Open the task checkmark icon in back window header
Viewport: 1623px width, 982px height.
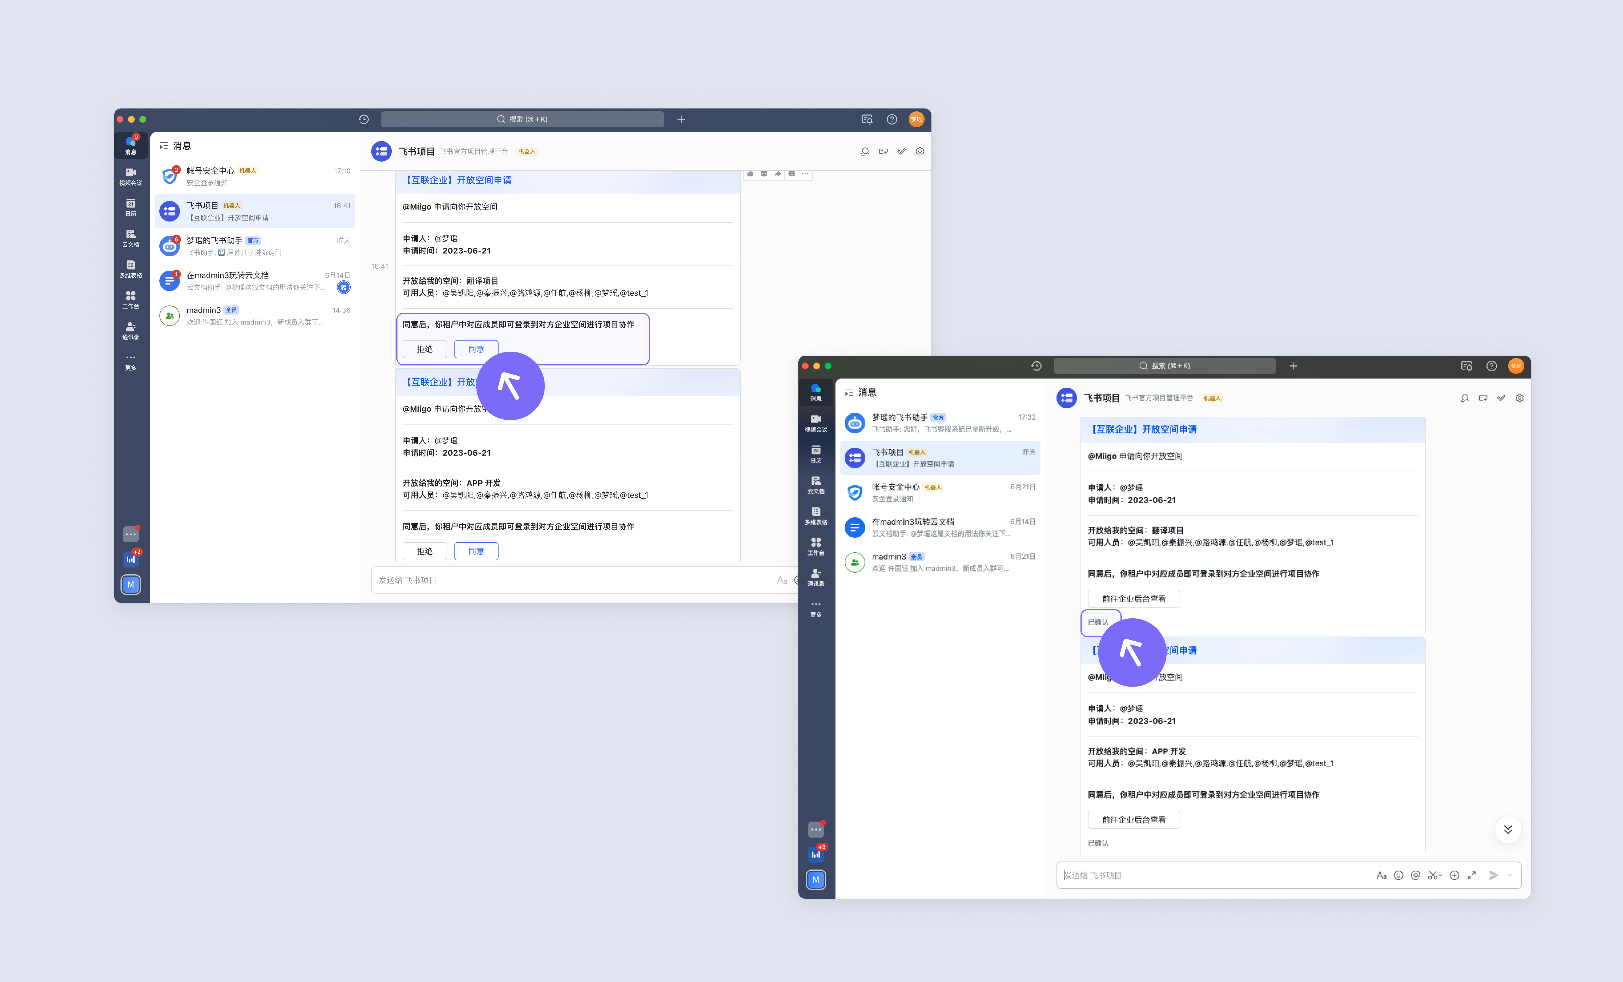tap(902, 152)
